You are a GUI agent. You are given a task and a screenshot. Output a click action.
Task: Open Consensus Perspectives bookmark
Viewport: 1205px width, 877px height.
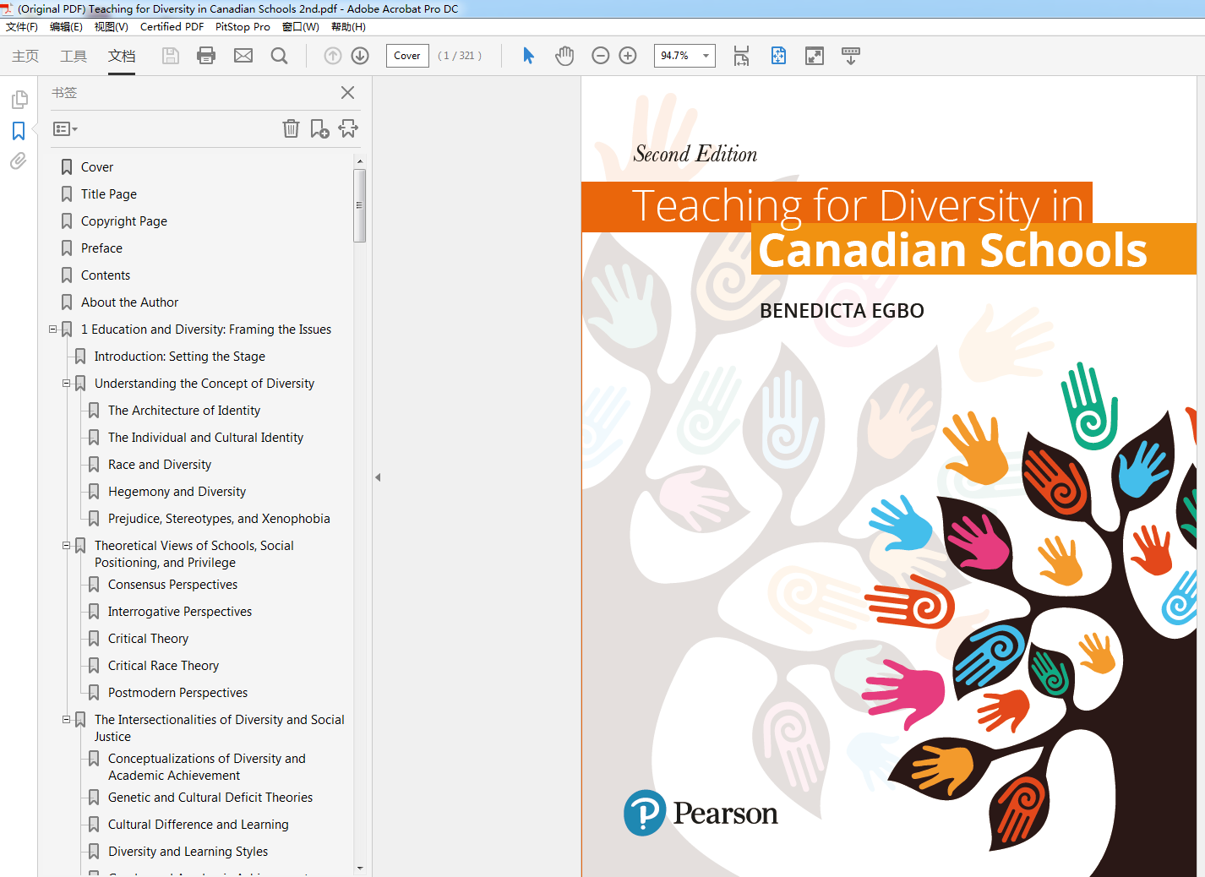[173, 585]
